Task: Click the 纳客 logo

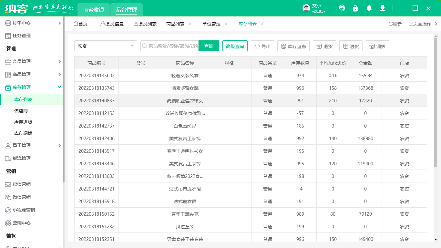Action: (16, 8)
